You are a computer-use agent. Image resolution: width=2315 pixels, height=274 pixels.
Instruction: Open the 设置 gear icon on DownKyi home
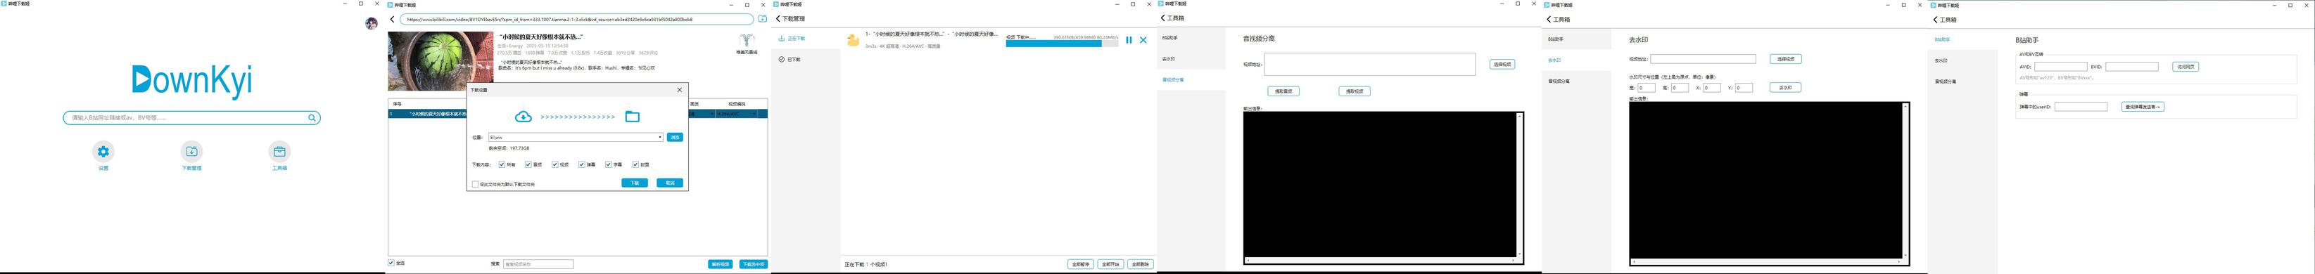(x=103, y=152)
